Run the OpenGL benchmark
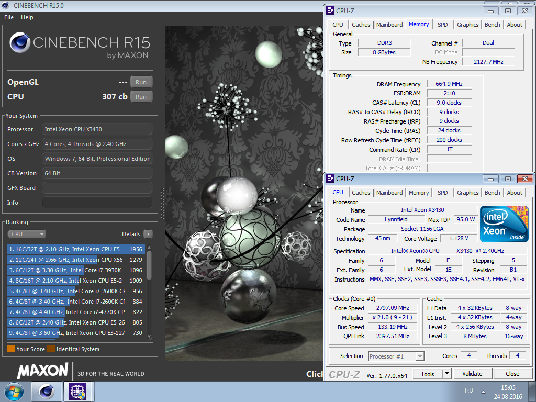The image size is (536, 402). pos(141,82)
